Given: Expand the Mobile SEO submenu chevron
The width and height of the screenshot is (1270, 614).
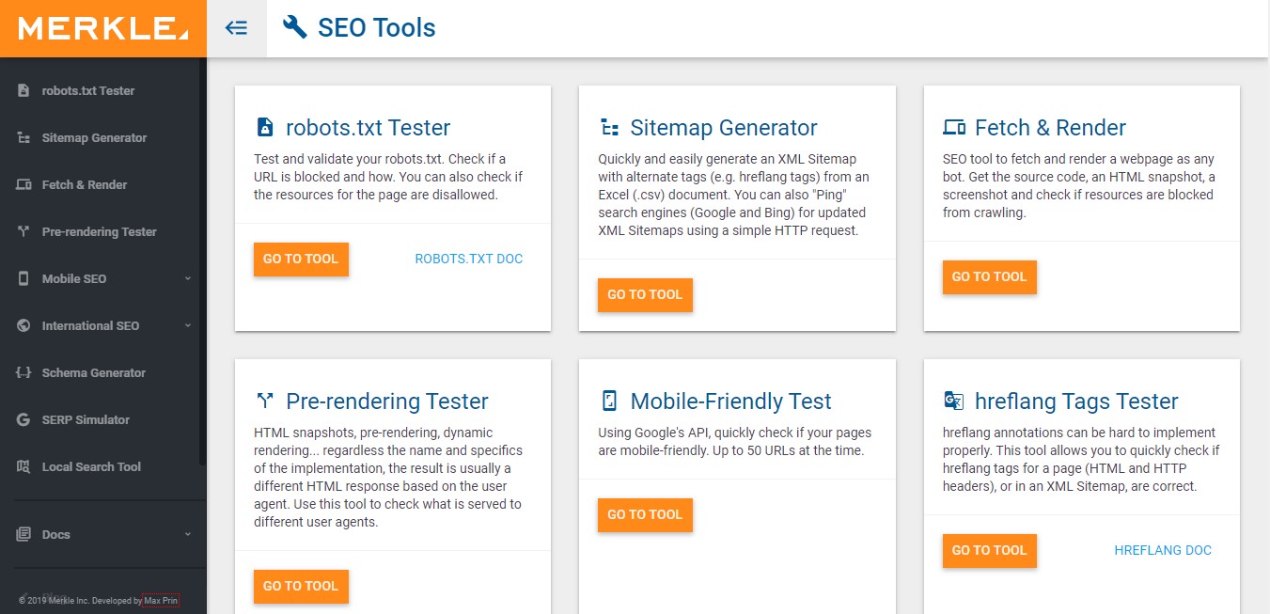Looking at the screenshot, I should point(187,278).
